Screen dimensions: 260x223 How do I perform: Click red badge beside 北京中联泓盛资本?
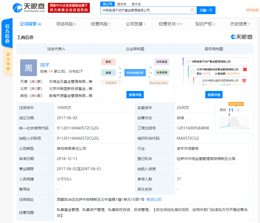244,81
